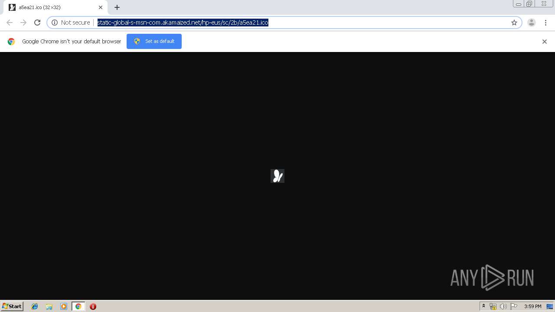
Task: Show hidden tray icons arrow
Action: click(x=483, y=306)
